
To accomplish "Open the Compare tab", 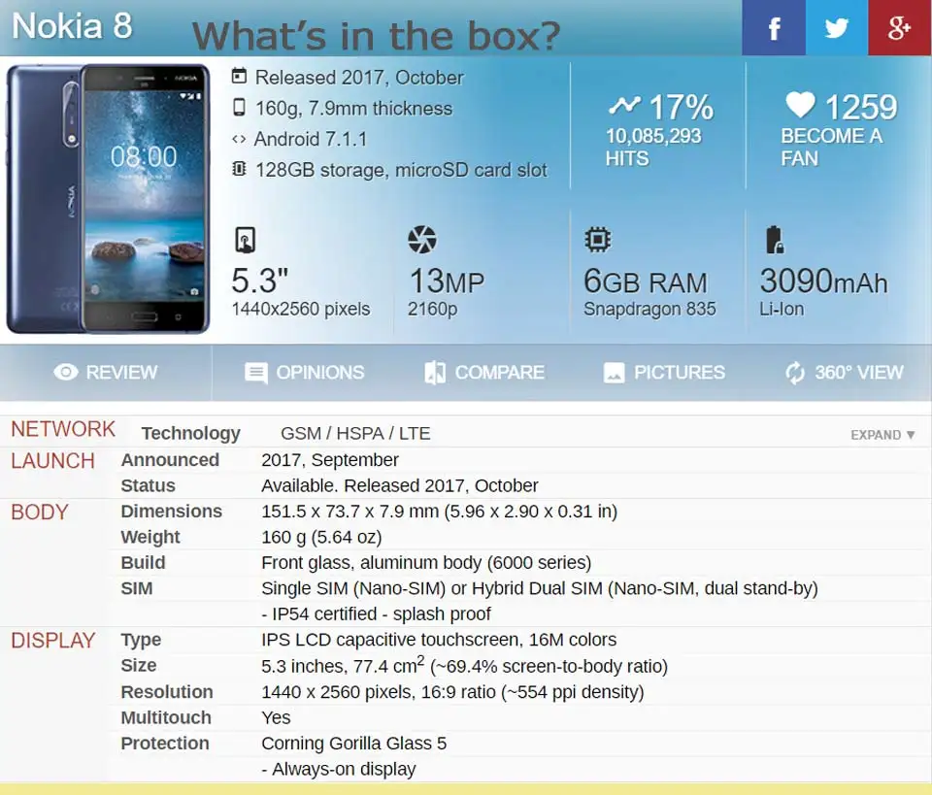I will 484,373.
